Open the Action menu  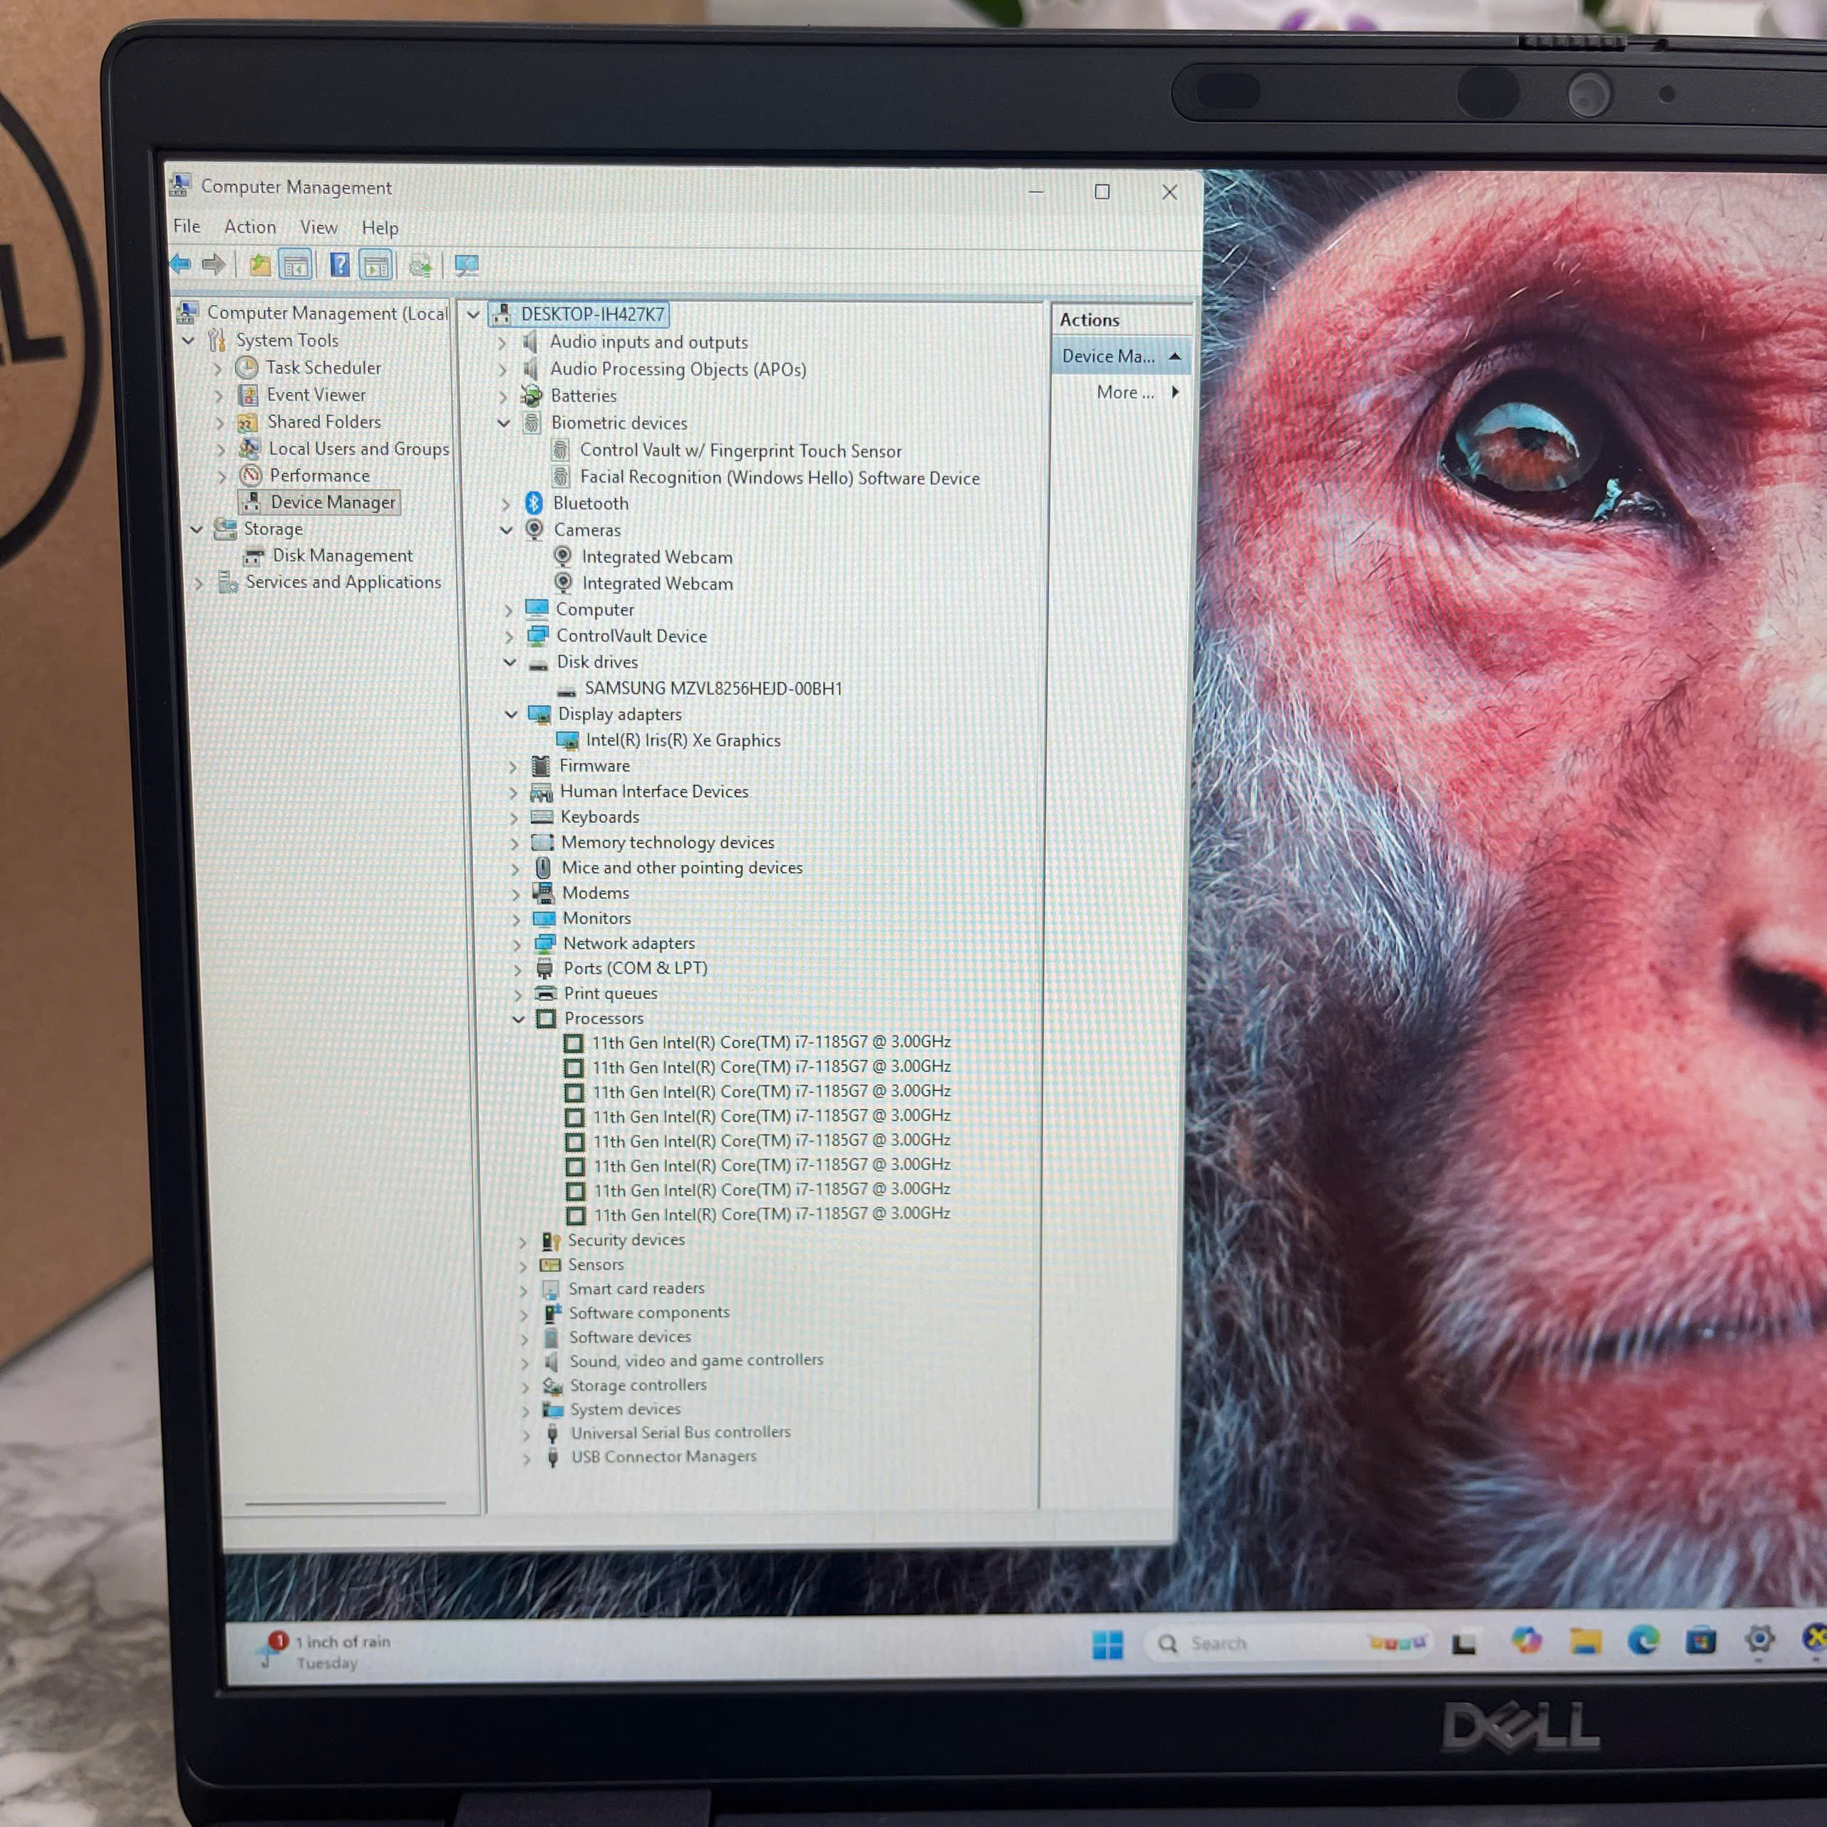coord(249,227)
